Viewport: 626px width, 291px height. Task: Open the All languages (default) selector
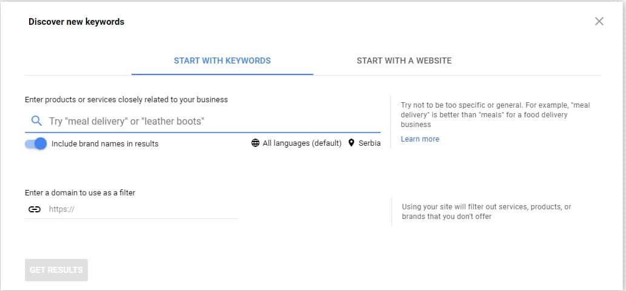[x=302, y=143]
